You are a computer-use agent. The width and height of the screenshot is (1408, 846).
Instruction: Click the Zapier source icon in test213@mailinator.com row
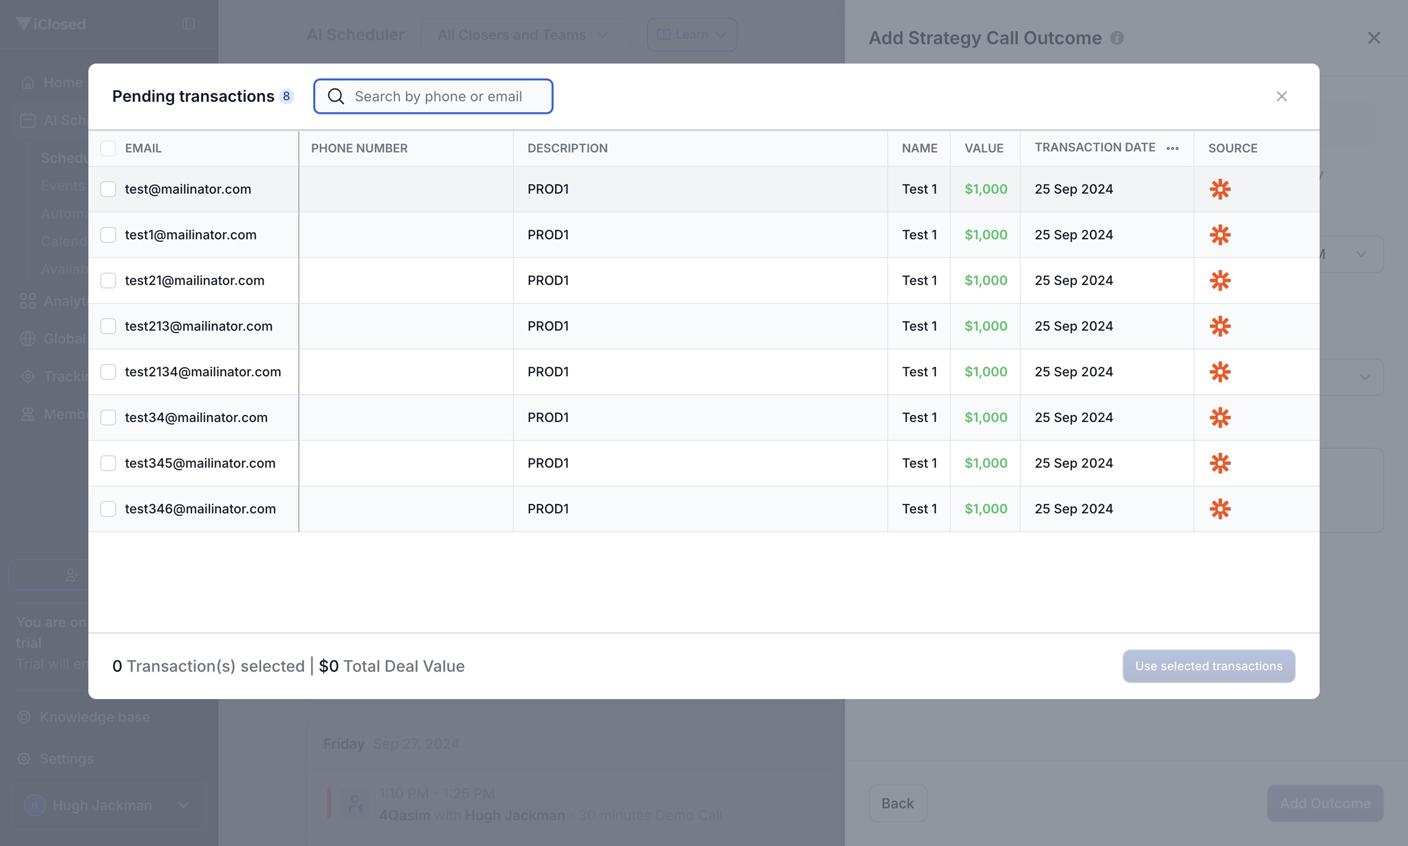(x=1220, y=326)
